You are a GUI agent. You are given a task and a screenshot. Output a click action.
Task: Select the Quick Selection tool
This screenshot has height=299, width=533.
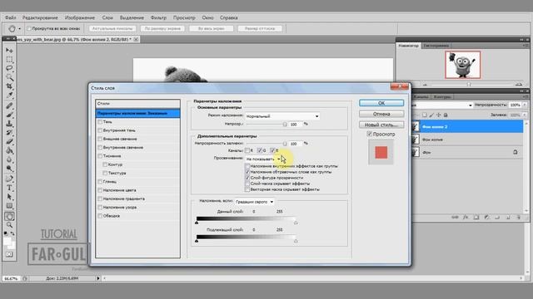[9, 77]
